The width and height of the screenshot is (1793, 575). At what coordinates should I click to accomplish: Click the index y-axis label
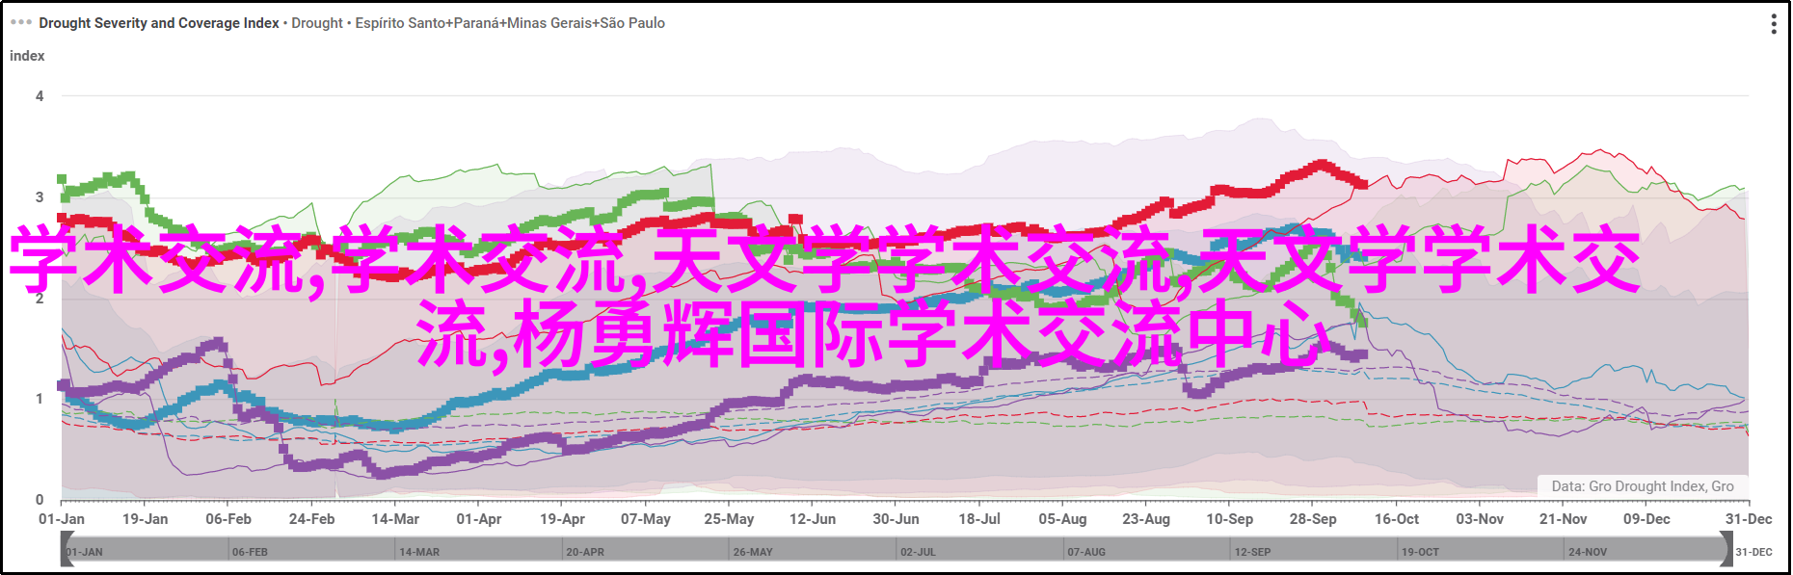coord(27,56)
